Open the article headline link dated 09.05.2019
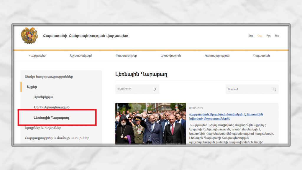The width and height of the screenshot is (302, 170). [x=226, y=116]
